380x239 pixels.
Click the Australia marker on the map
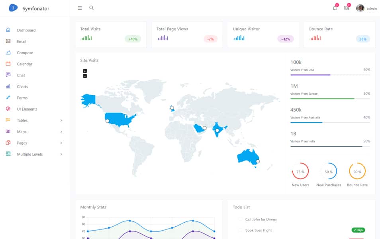click(x=258, y=161)
